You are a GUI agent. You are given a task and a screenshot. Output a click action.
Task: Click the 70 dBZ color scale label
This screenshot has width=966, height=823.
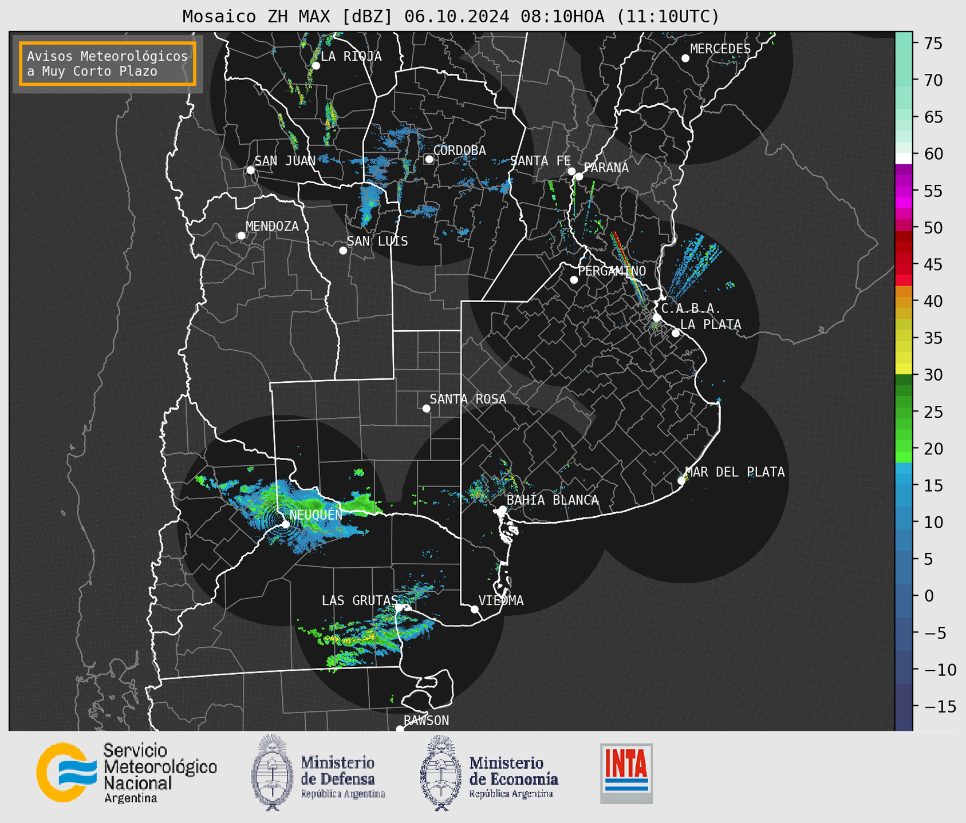pyautogui.click(x=933, y=80)
